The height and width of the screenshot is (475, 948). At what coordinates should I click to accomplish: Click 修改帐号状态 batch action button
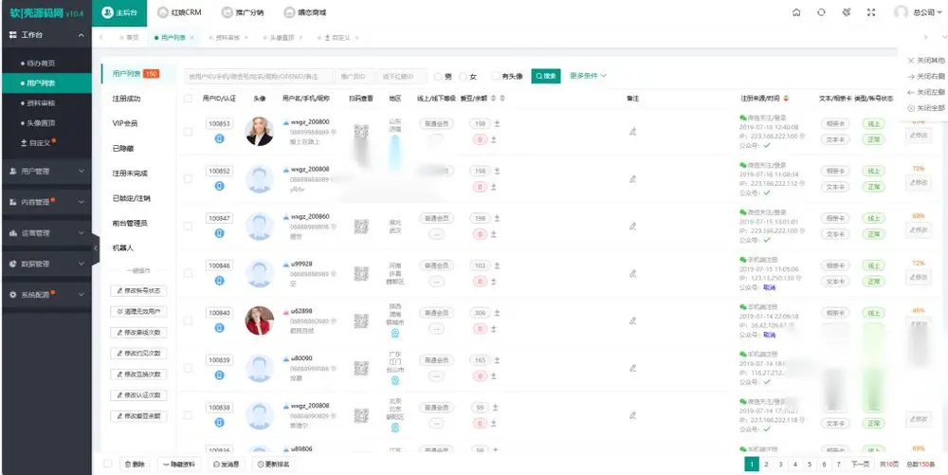138,291
